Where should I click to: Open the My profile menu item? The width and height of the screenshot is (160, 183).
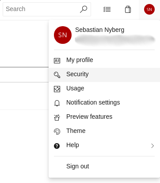click(x=104, y=61)
